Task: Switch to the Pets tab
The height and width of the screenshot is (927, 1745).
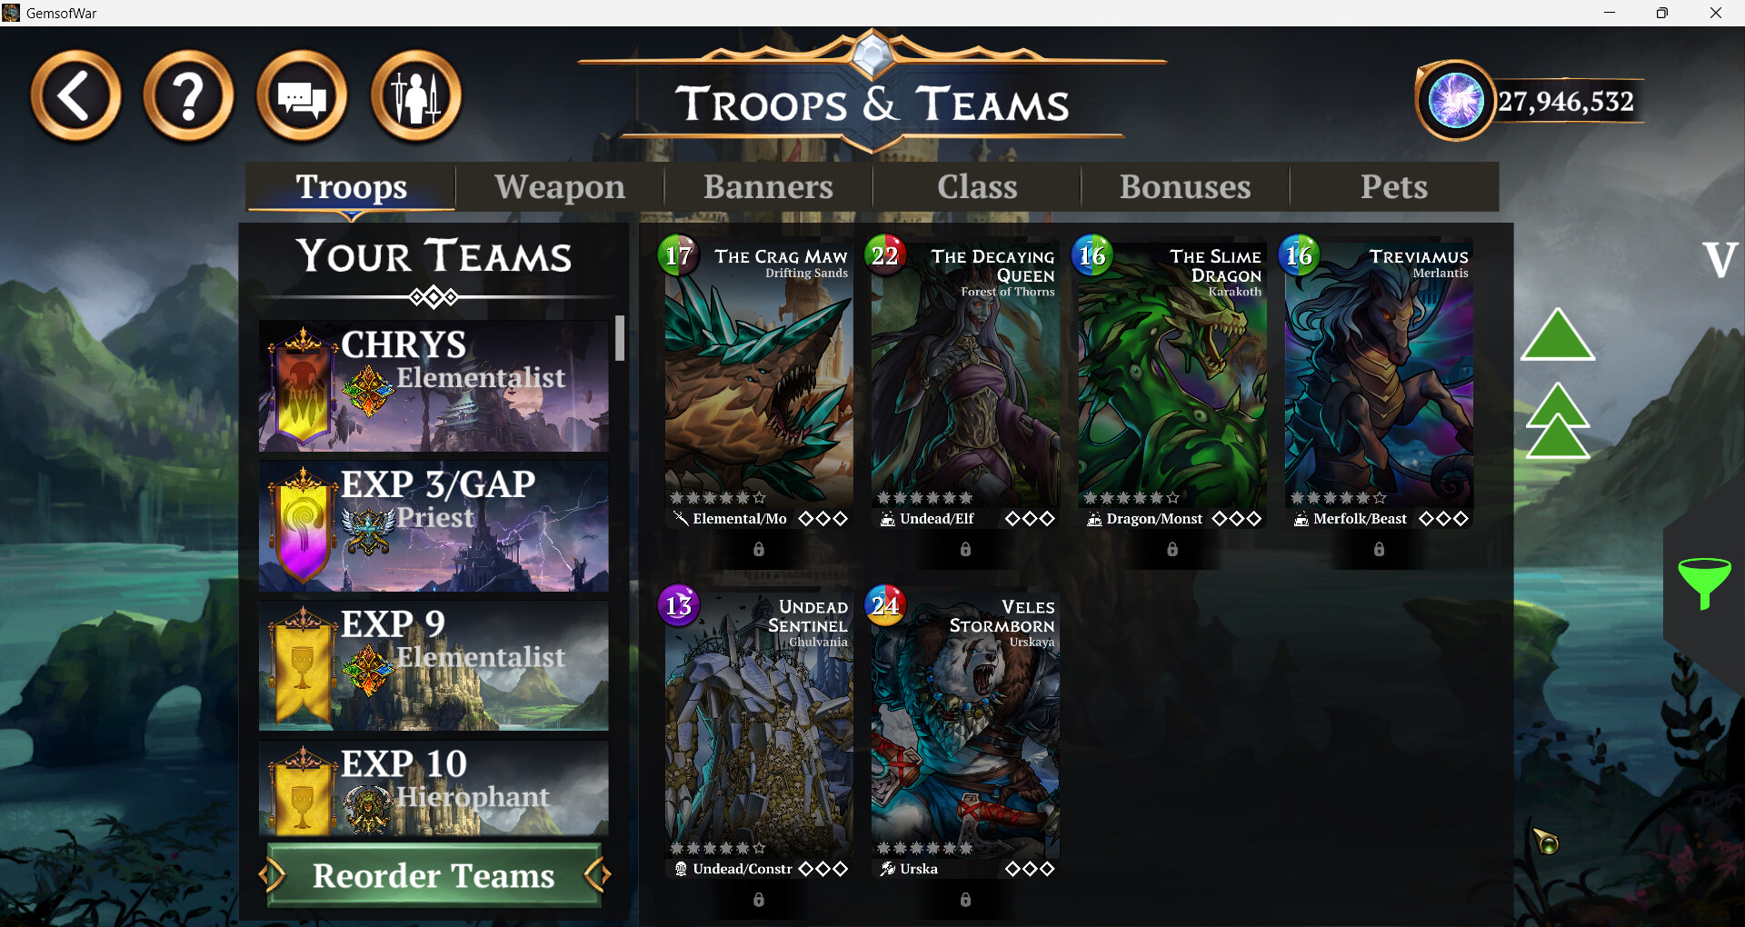Action: tap(1394, 186)
